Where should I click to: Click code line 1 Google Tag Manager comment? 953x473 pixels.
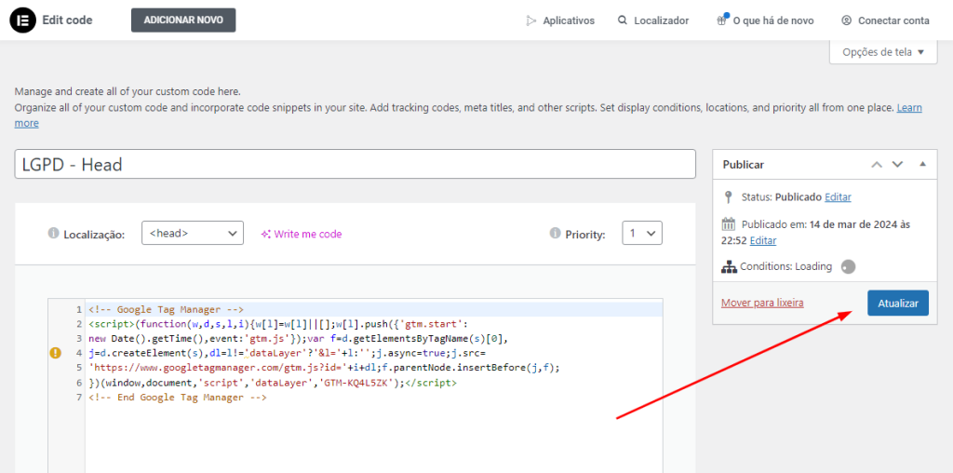click(166, 308)
